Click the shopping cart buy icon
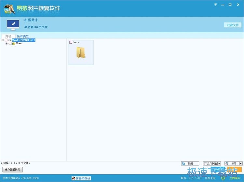Image resolution: width=244 pixels, height=182 pixels. (x=223, y=178)
